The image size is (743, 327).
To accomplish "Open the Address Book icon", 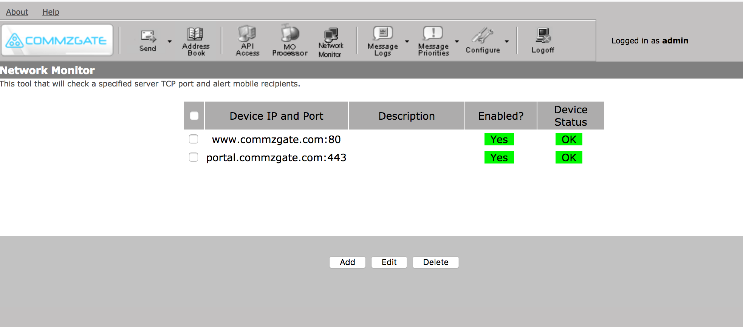I will coord(196,42).
